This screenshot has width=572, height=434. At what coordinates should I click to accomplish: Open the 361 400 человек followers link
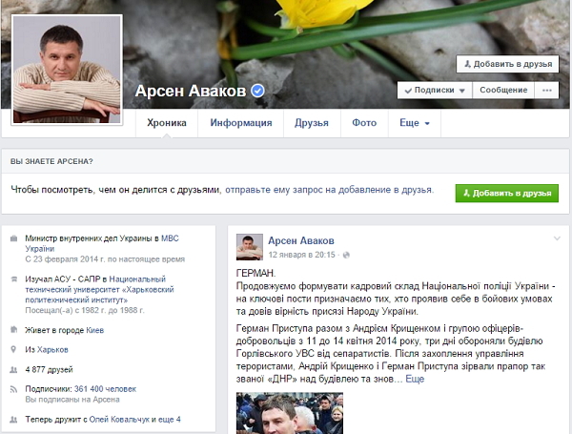(105, 389)
